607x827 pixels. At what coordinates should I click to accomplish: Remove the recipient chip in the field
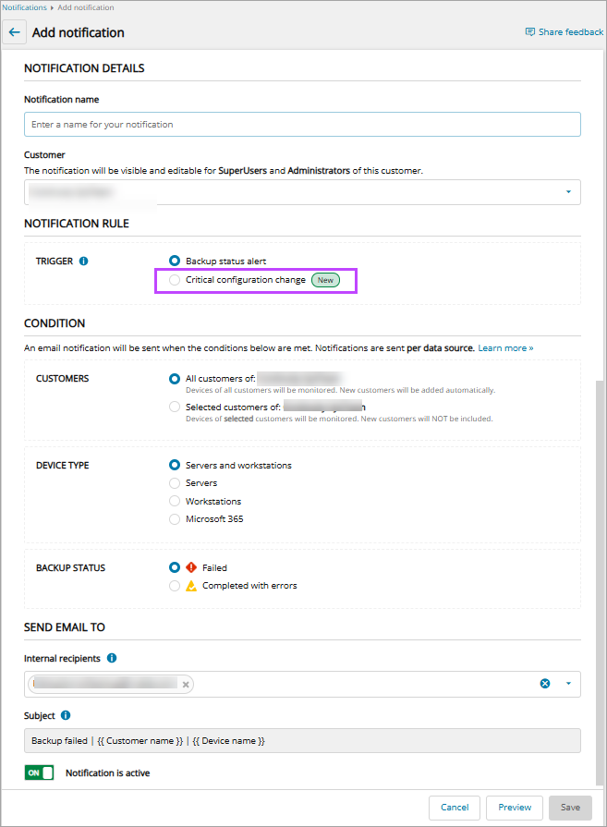point(186,685)
